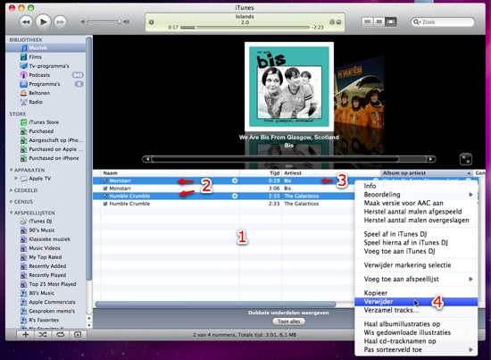Open Programma's in sidebar
Image resolution: width=491 pixels, height=360 pixels.
click(x=45, y=84)
